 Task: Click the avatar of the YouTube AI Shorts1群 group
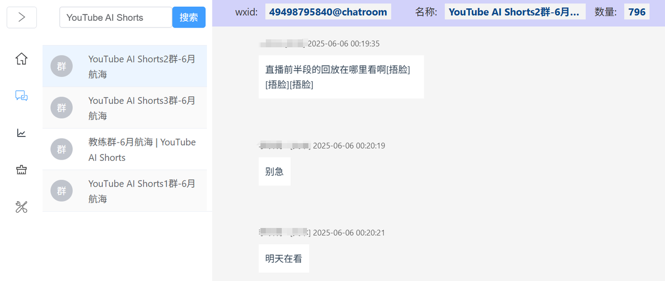[x=62, y=191]
